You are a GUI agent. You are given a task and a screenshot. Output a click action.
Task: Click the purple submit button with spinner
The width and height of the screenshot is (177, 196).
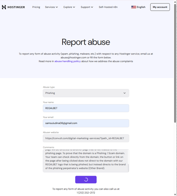coord(86,180)
